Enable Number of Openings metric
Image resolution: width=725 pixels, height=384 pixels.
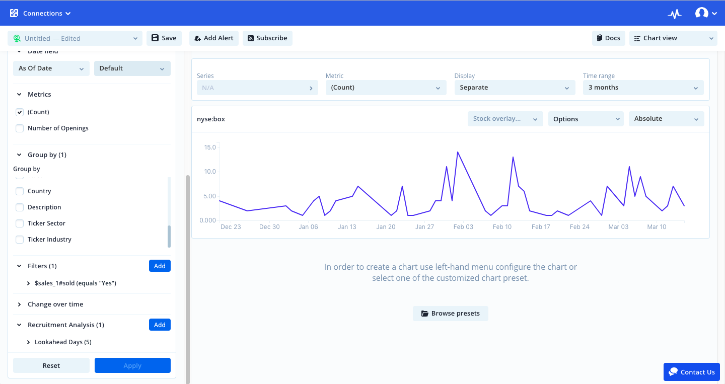click(20, 128)
